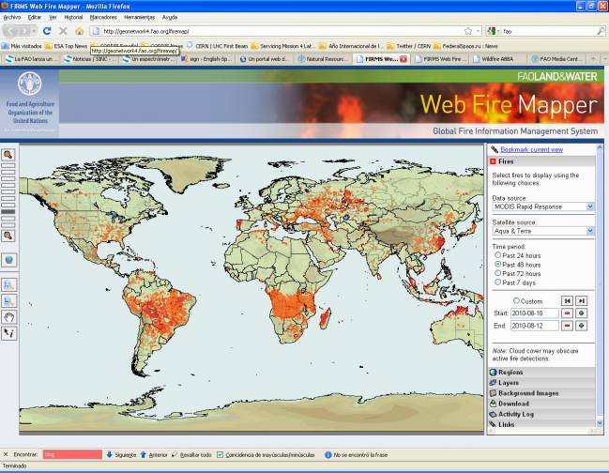Expand the Layers panel section

coord(541,383)
